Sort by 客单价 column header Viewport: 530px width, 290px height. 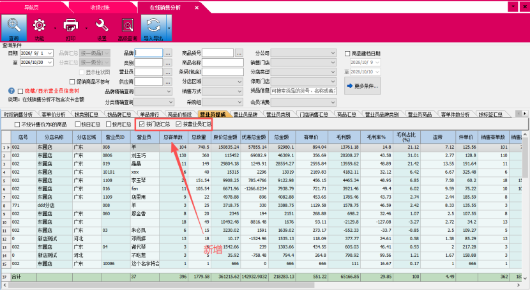pos(311,137)
